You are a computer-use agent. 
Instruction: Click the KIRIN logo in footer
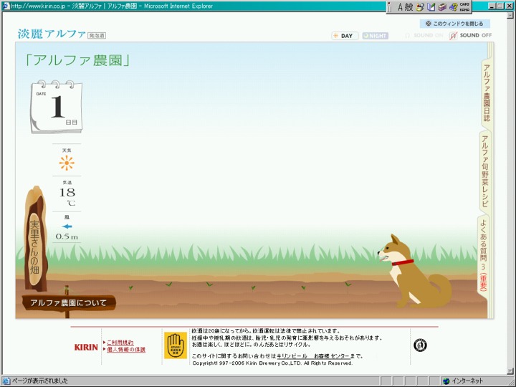coord(86,347)
